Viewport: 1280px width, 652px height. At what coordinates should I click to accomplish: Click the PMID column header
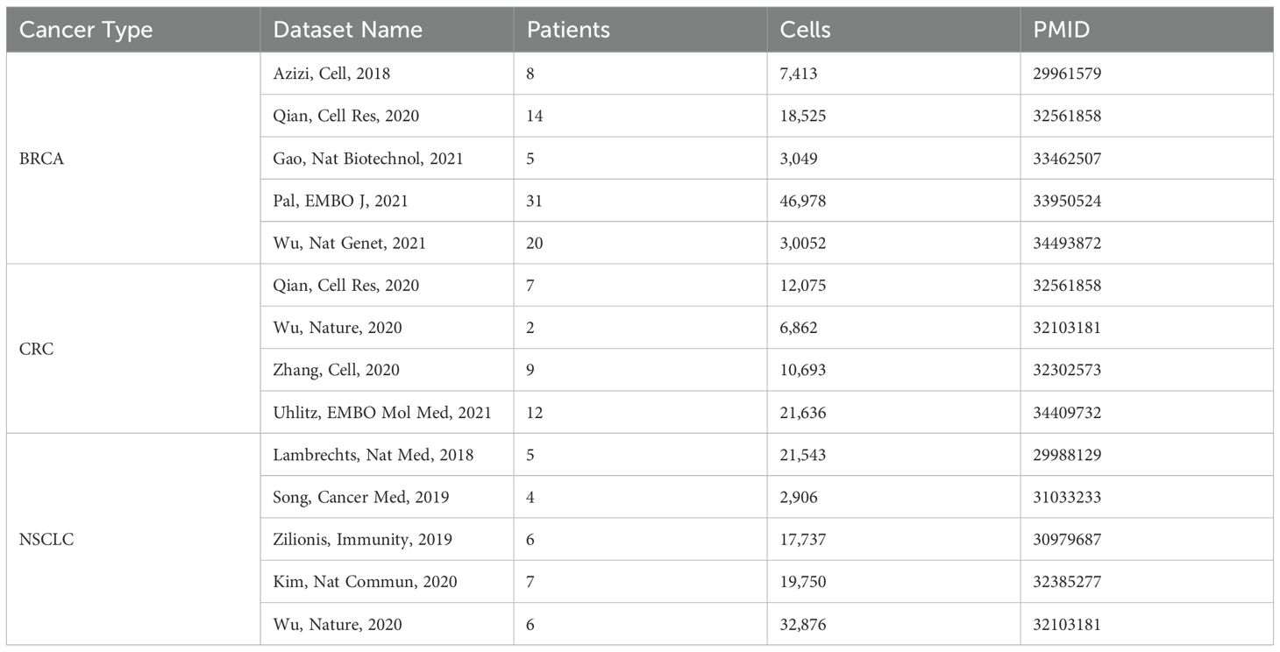1063,30
